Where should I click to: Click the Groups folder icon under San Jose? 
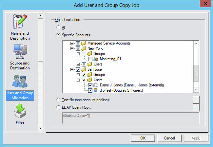pyautogui.click(x=89, y=75)
